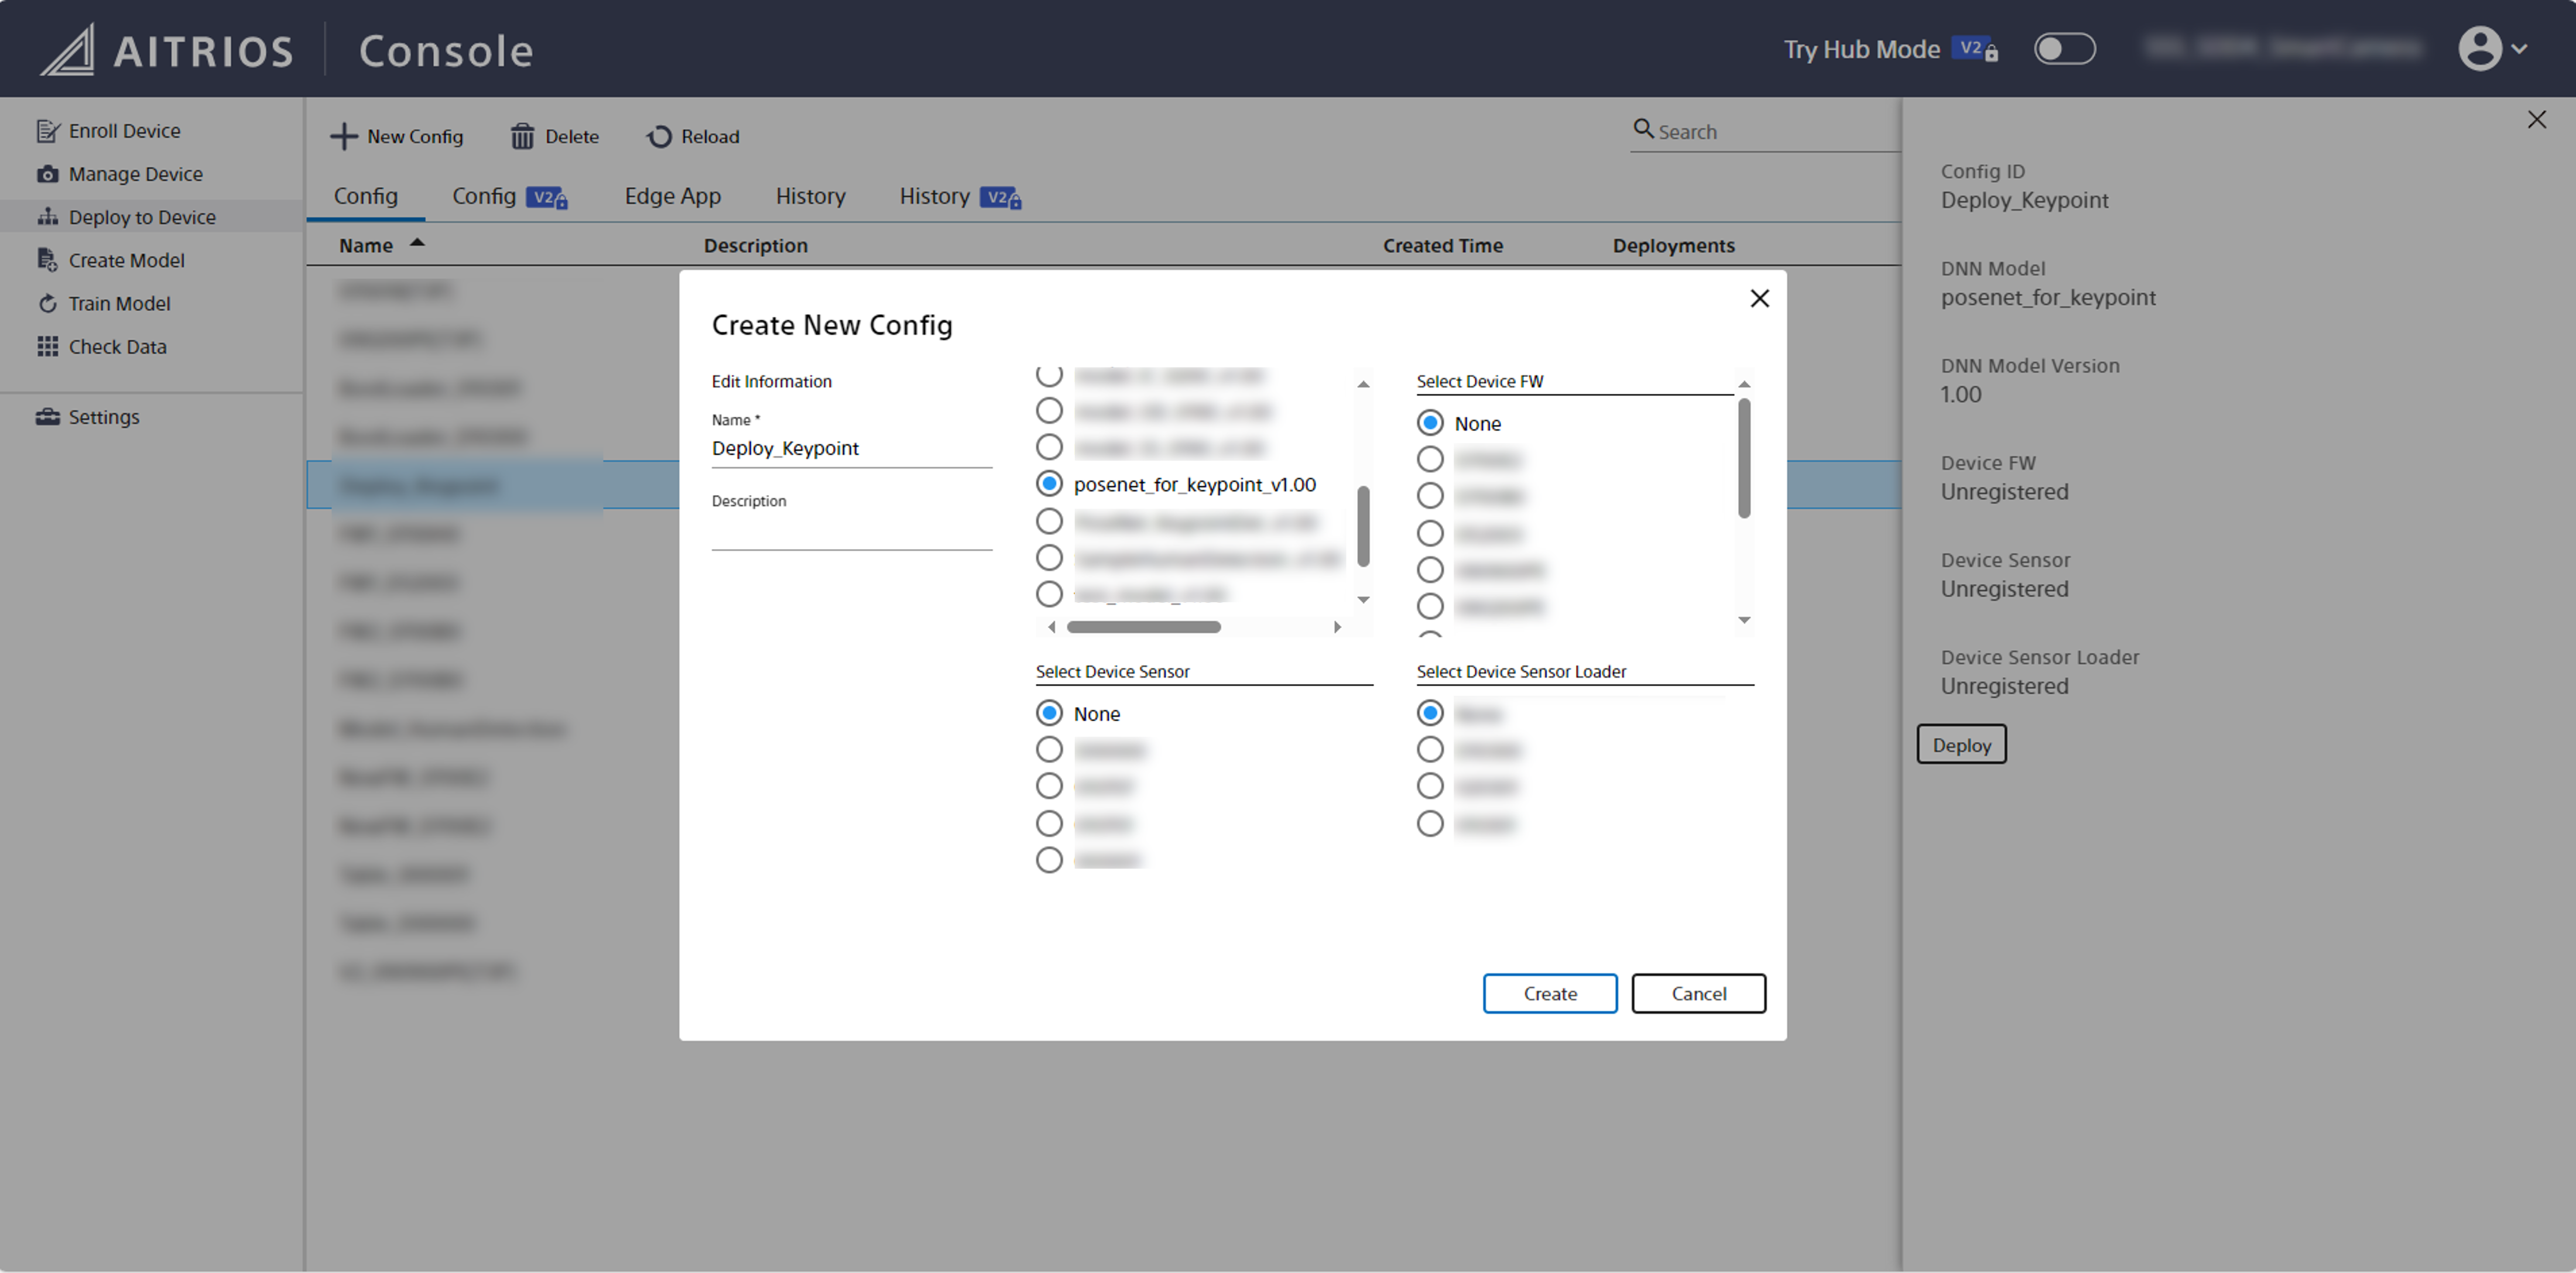Screen dimensions: 2576x1273
Task: Select None under Select Device FW
Action: pyautogui.click(x=1430, y=423)
